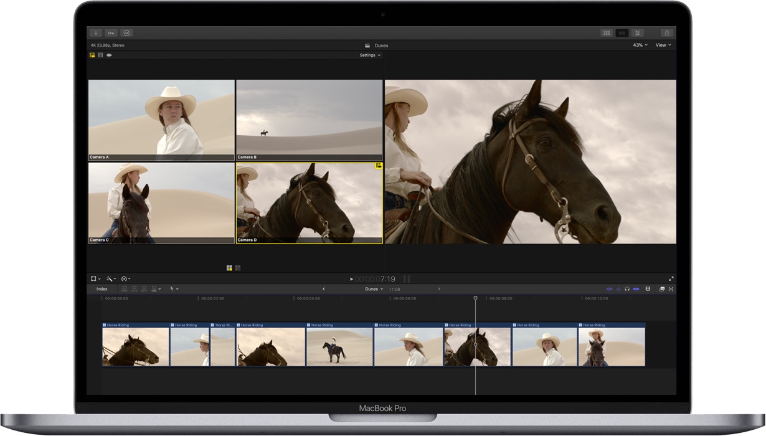
Task: Click the Import Media icon
Action: pos(95,32)
